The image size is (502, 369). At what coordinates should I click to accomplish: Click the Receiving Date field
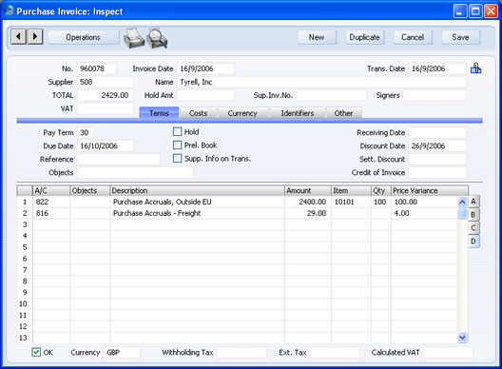437,132
